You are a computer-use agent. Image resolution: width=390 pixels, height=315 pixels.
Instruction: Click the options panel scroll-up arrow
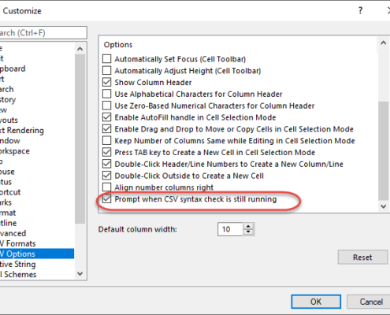point(383,43)
